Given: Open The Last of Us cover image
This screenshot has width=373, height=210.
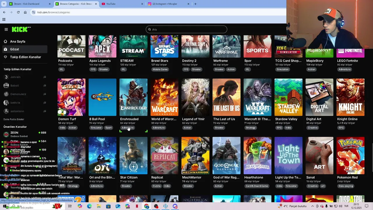Looking at the screenshot, I should [x=226, y=97].
